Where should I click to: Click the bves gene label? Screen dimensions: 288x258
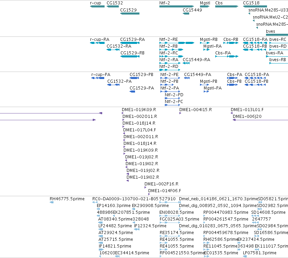coord(270,31)
